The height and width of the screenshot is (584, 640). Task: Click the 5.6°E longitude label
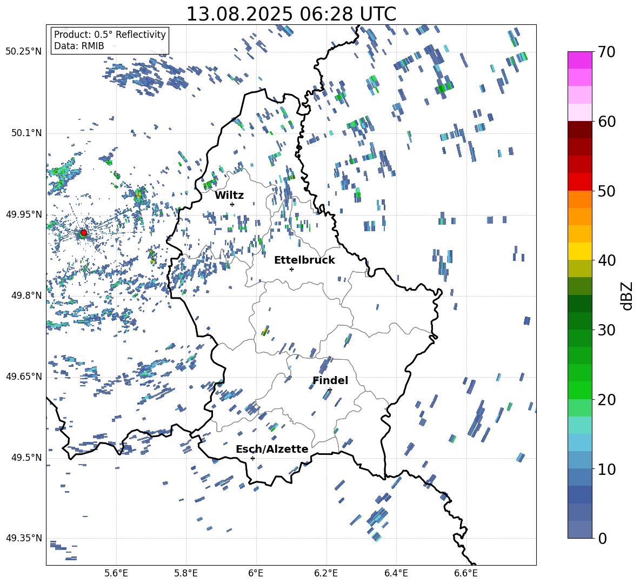(116, 573)
